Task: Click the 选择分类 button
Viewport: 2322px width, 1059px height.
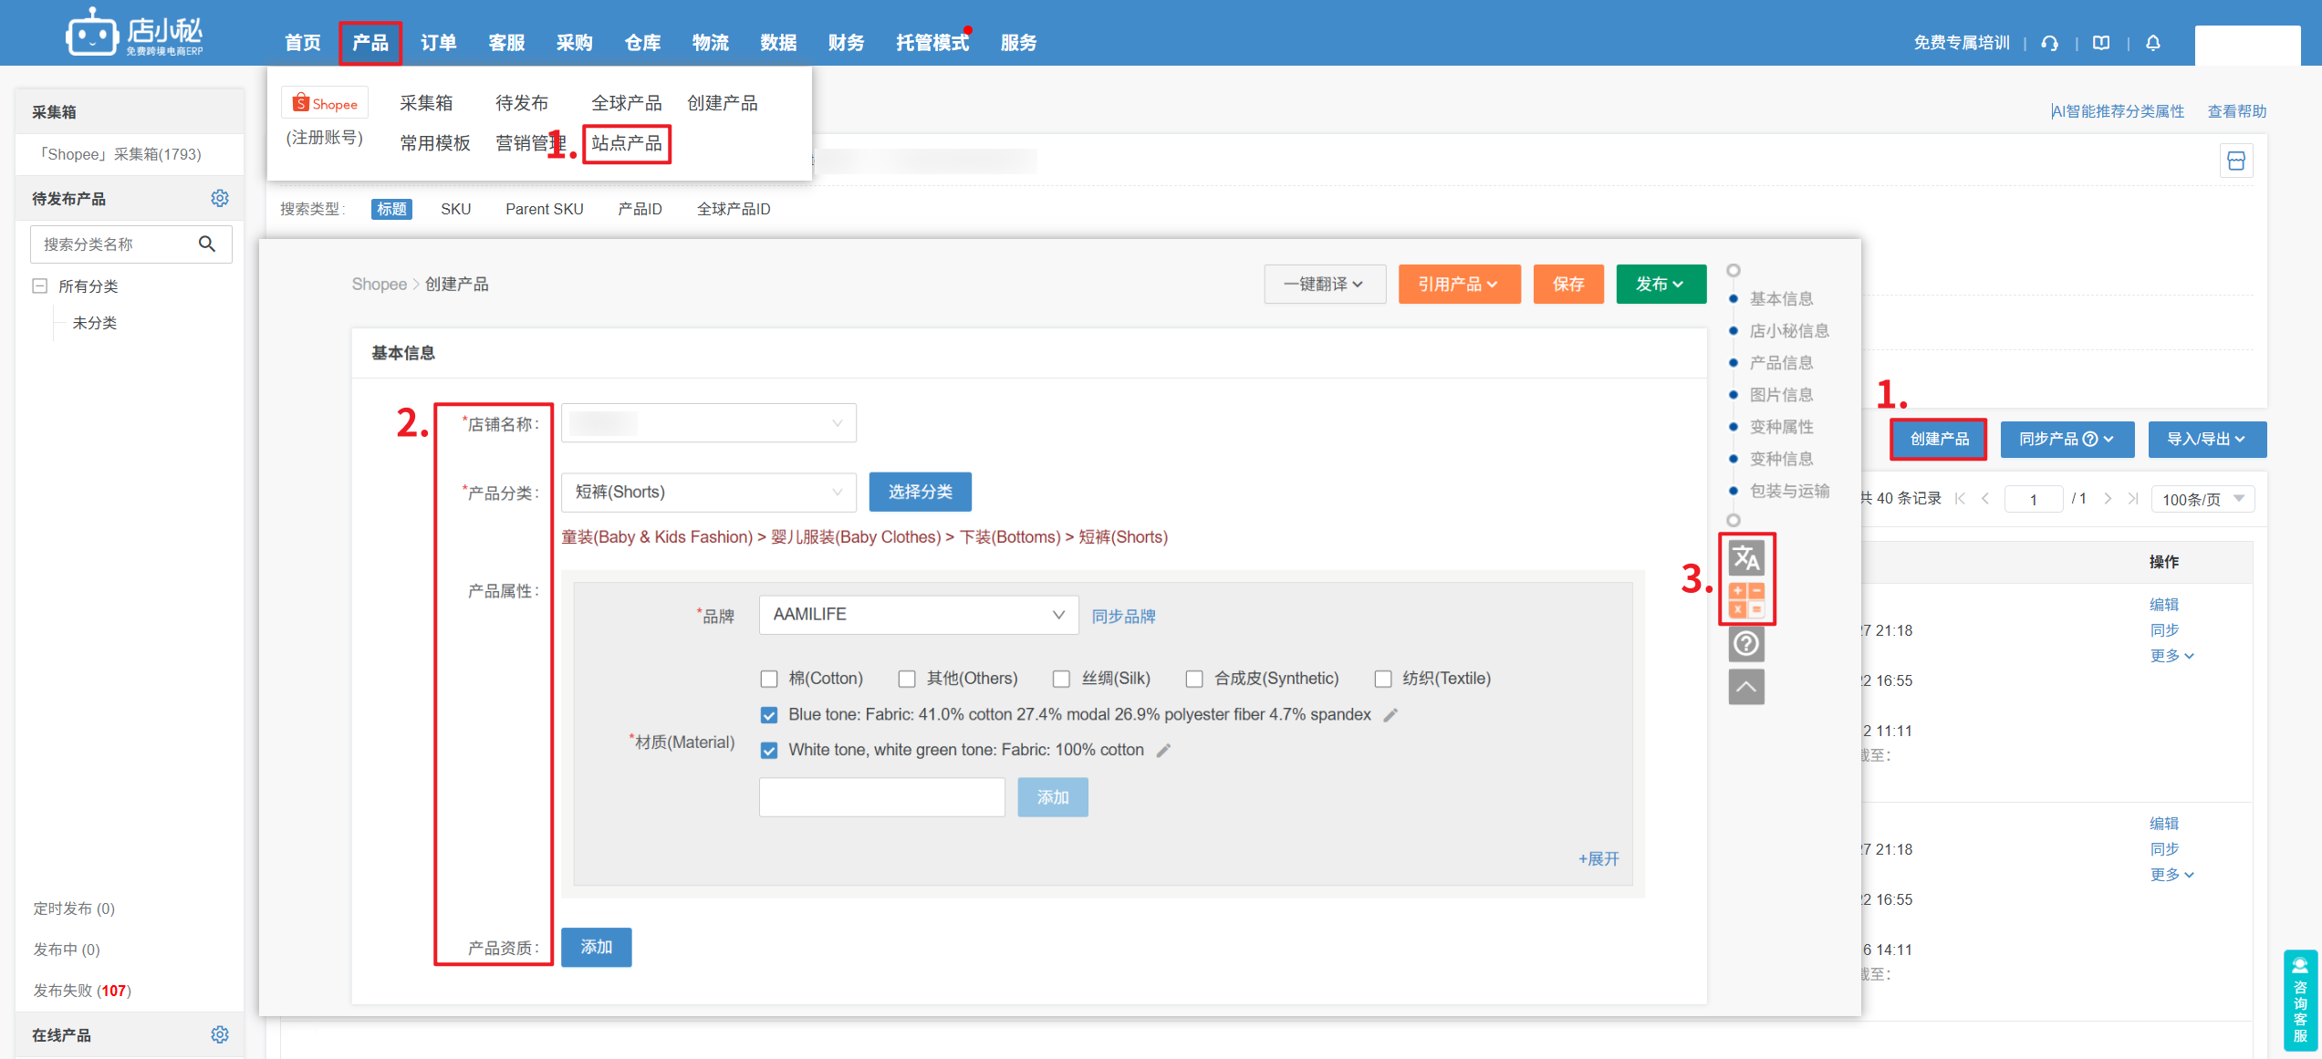Action: click(920, 493)
